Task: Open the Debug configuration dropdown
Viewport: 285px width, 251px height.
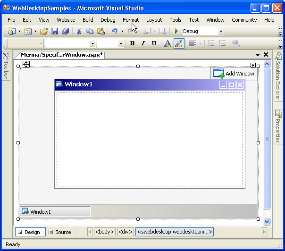Action: tap(221, 32)
